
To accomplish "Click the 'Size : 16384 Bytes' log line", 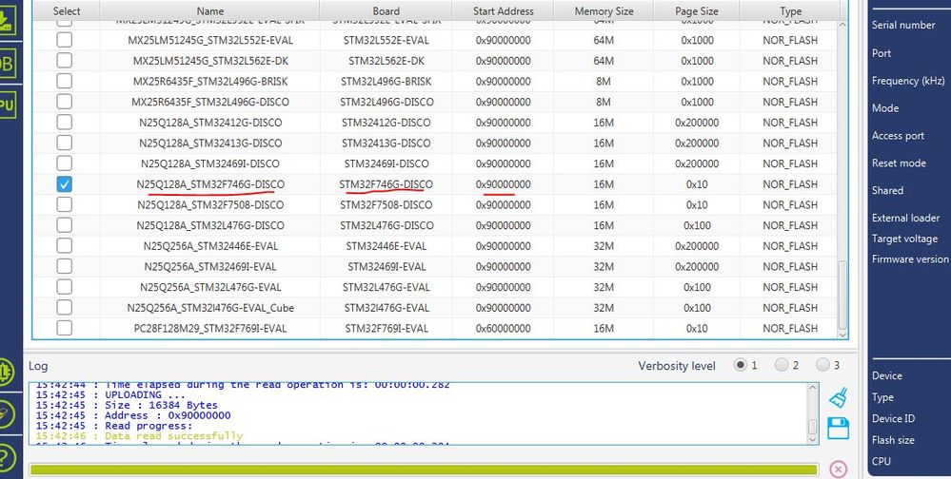I will 127,405.
